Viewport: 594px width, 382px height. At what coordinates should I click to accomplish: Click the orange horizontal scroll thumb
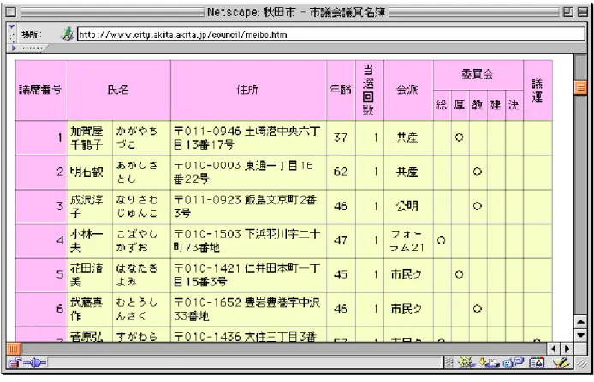(x=14, y=349)
